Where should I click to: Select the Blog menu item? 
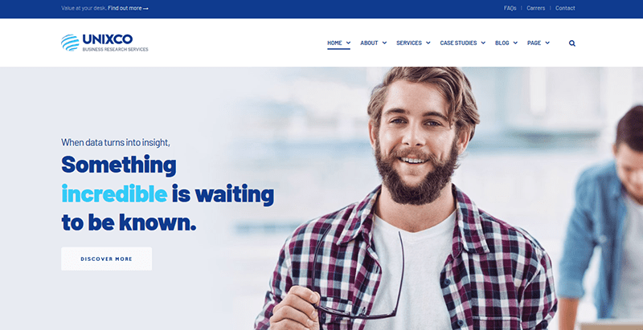pos(502,43)
